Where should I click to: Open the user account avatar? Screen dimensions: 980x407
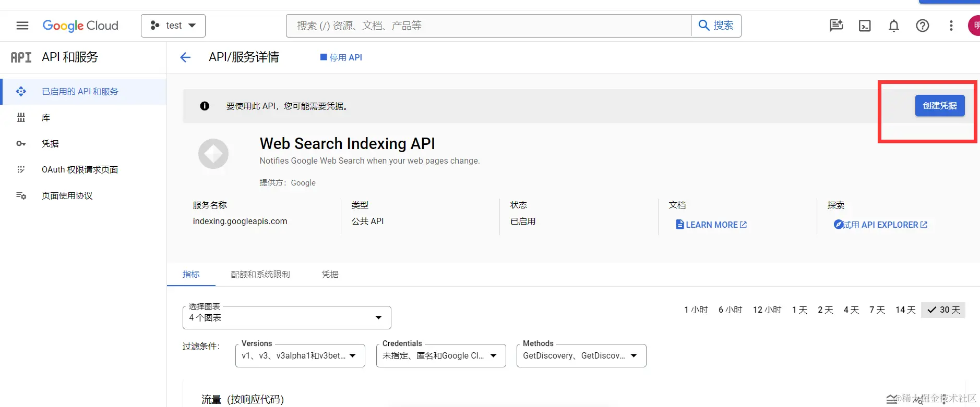coord(974,26)
